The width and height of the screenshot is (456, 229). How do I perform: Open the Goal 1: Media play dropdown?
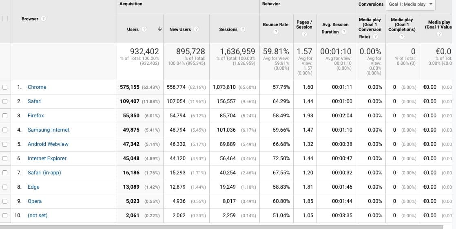[x=410, y=4]
